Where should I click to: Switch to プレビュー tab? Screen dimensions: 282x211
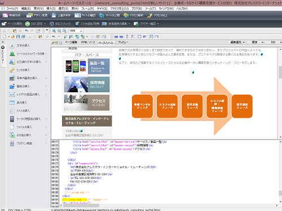[x=123, y=42]
